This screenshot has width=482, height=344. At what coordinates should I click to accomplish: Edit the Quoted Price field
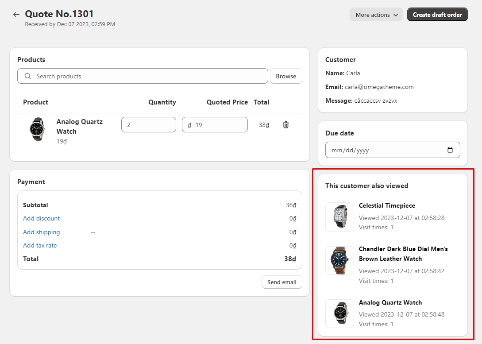pyautogui.click(x=217, y=125)
